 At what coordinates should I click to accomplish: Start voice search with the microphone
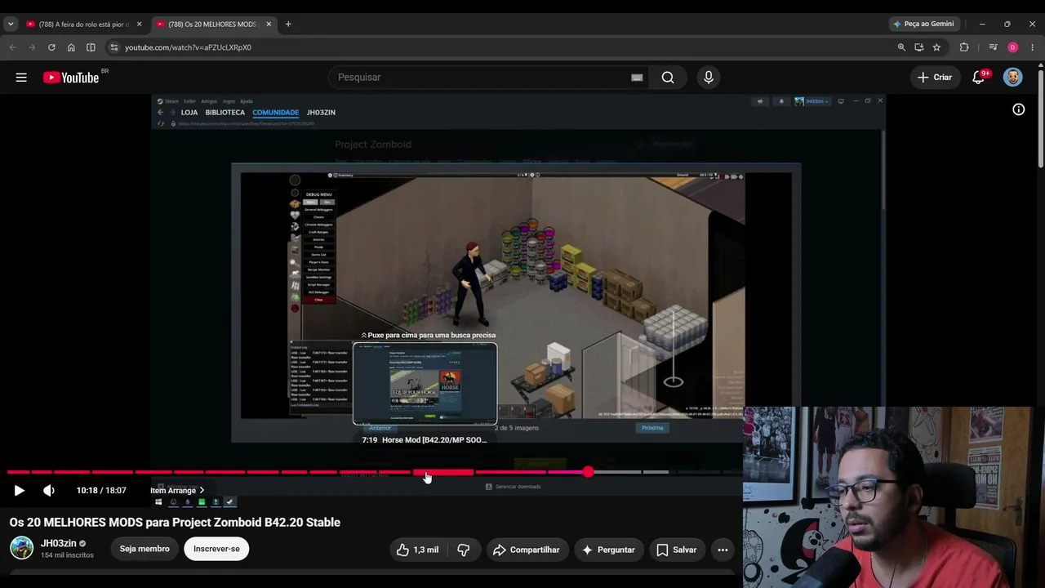tap(709, 78)
